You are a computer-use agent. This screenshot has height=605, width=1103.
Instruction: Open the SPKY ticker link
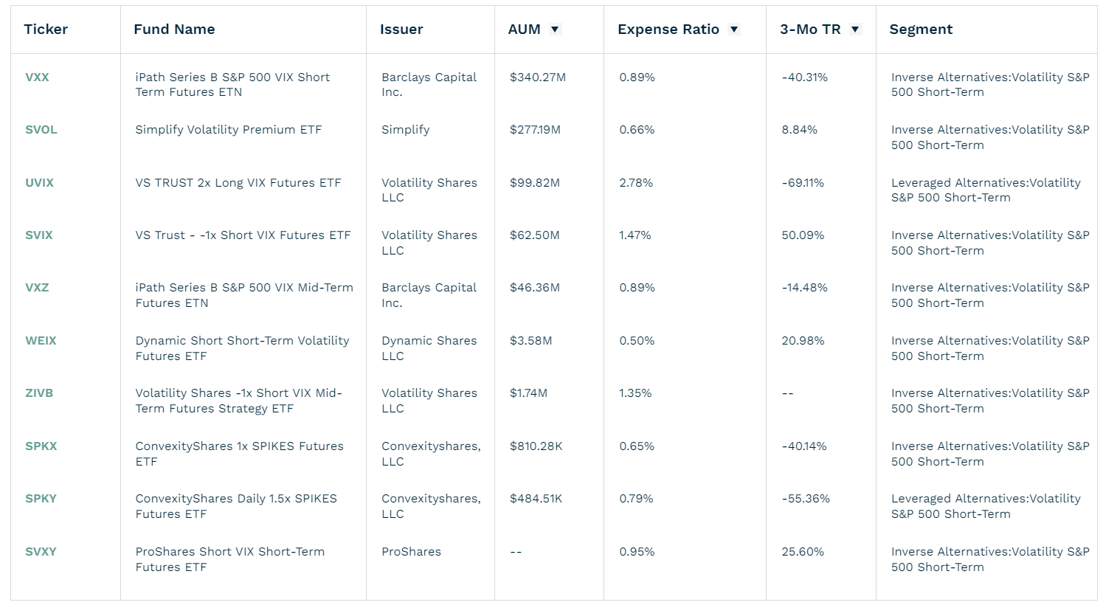click(41, 499)
